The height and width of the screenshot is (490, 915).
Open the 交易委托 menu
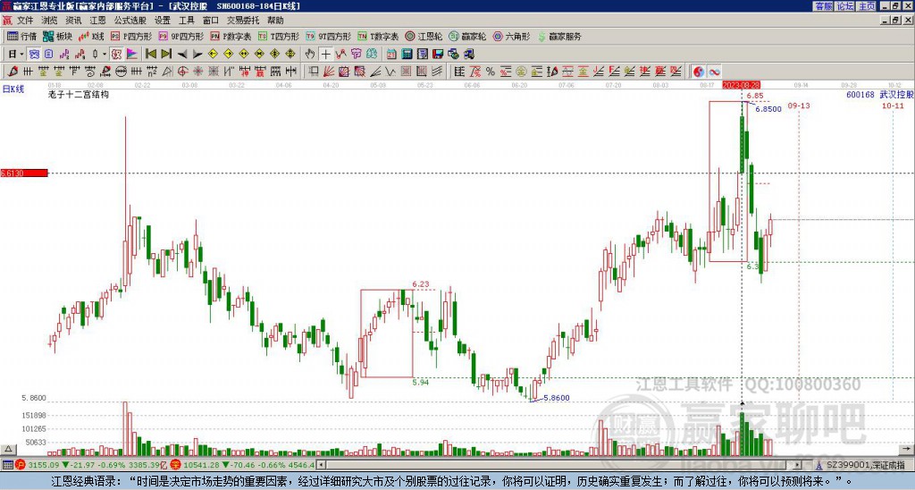pos(243,21)
